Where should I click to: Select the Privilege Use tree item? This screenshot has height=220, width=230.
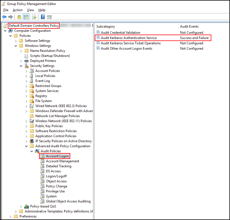point(55,191)
